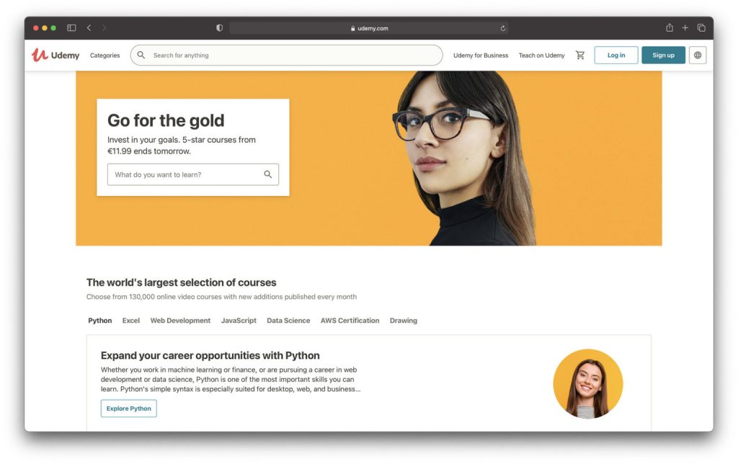Viewport: 738px width, 464px height.
Task: Click the Log in button
Action: [616, 55]
